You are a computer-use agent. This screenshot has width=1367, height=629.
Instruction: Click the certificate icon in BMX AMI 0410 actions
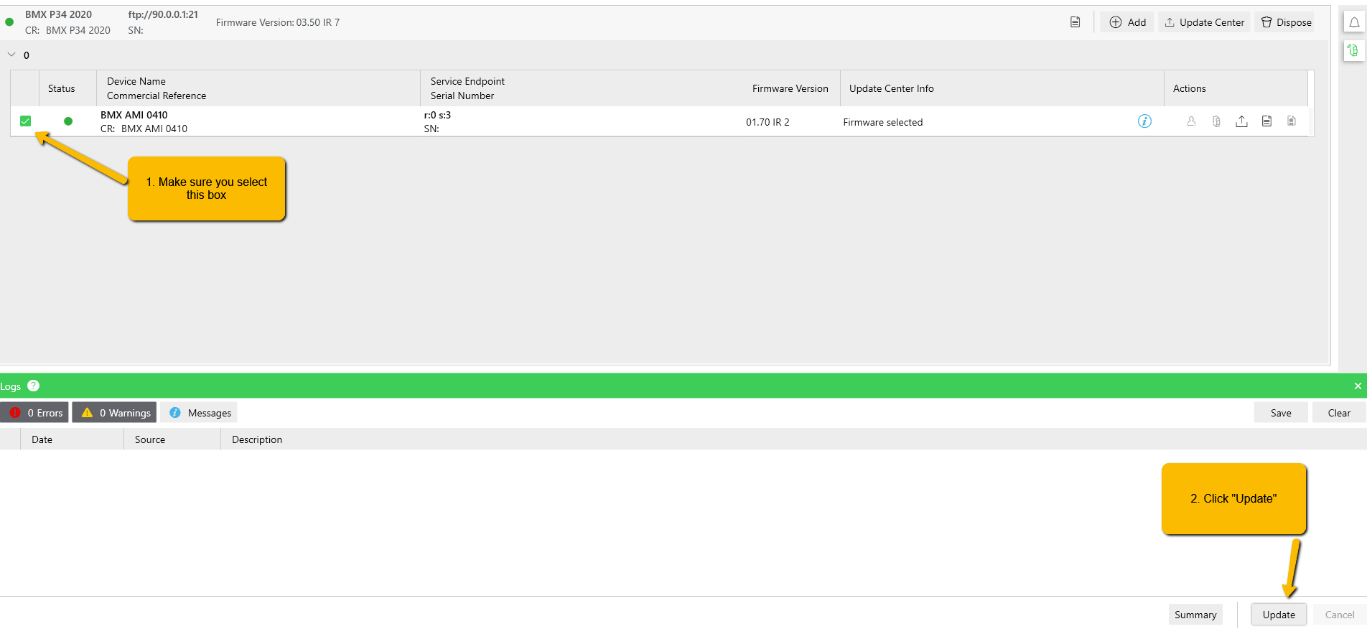[x=1292, y=121]
